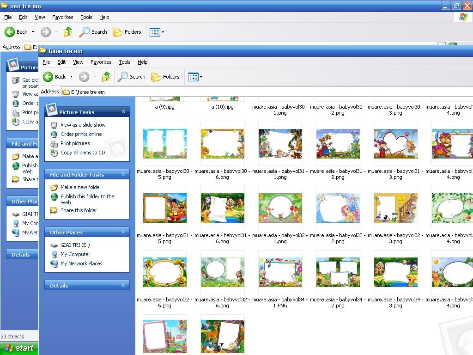Open View menu in fame tre em window
This screenshot has width=473, height=355.
click(x=78, y=62)
